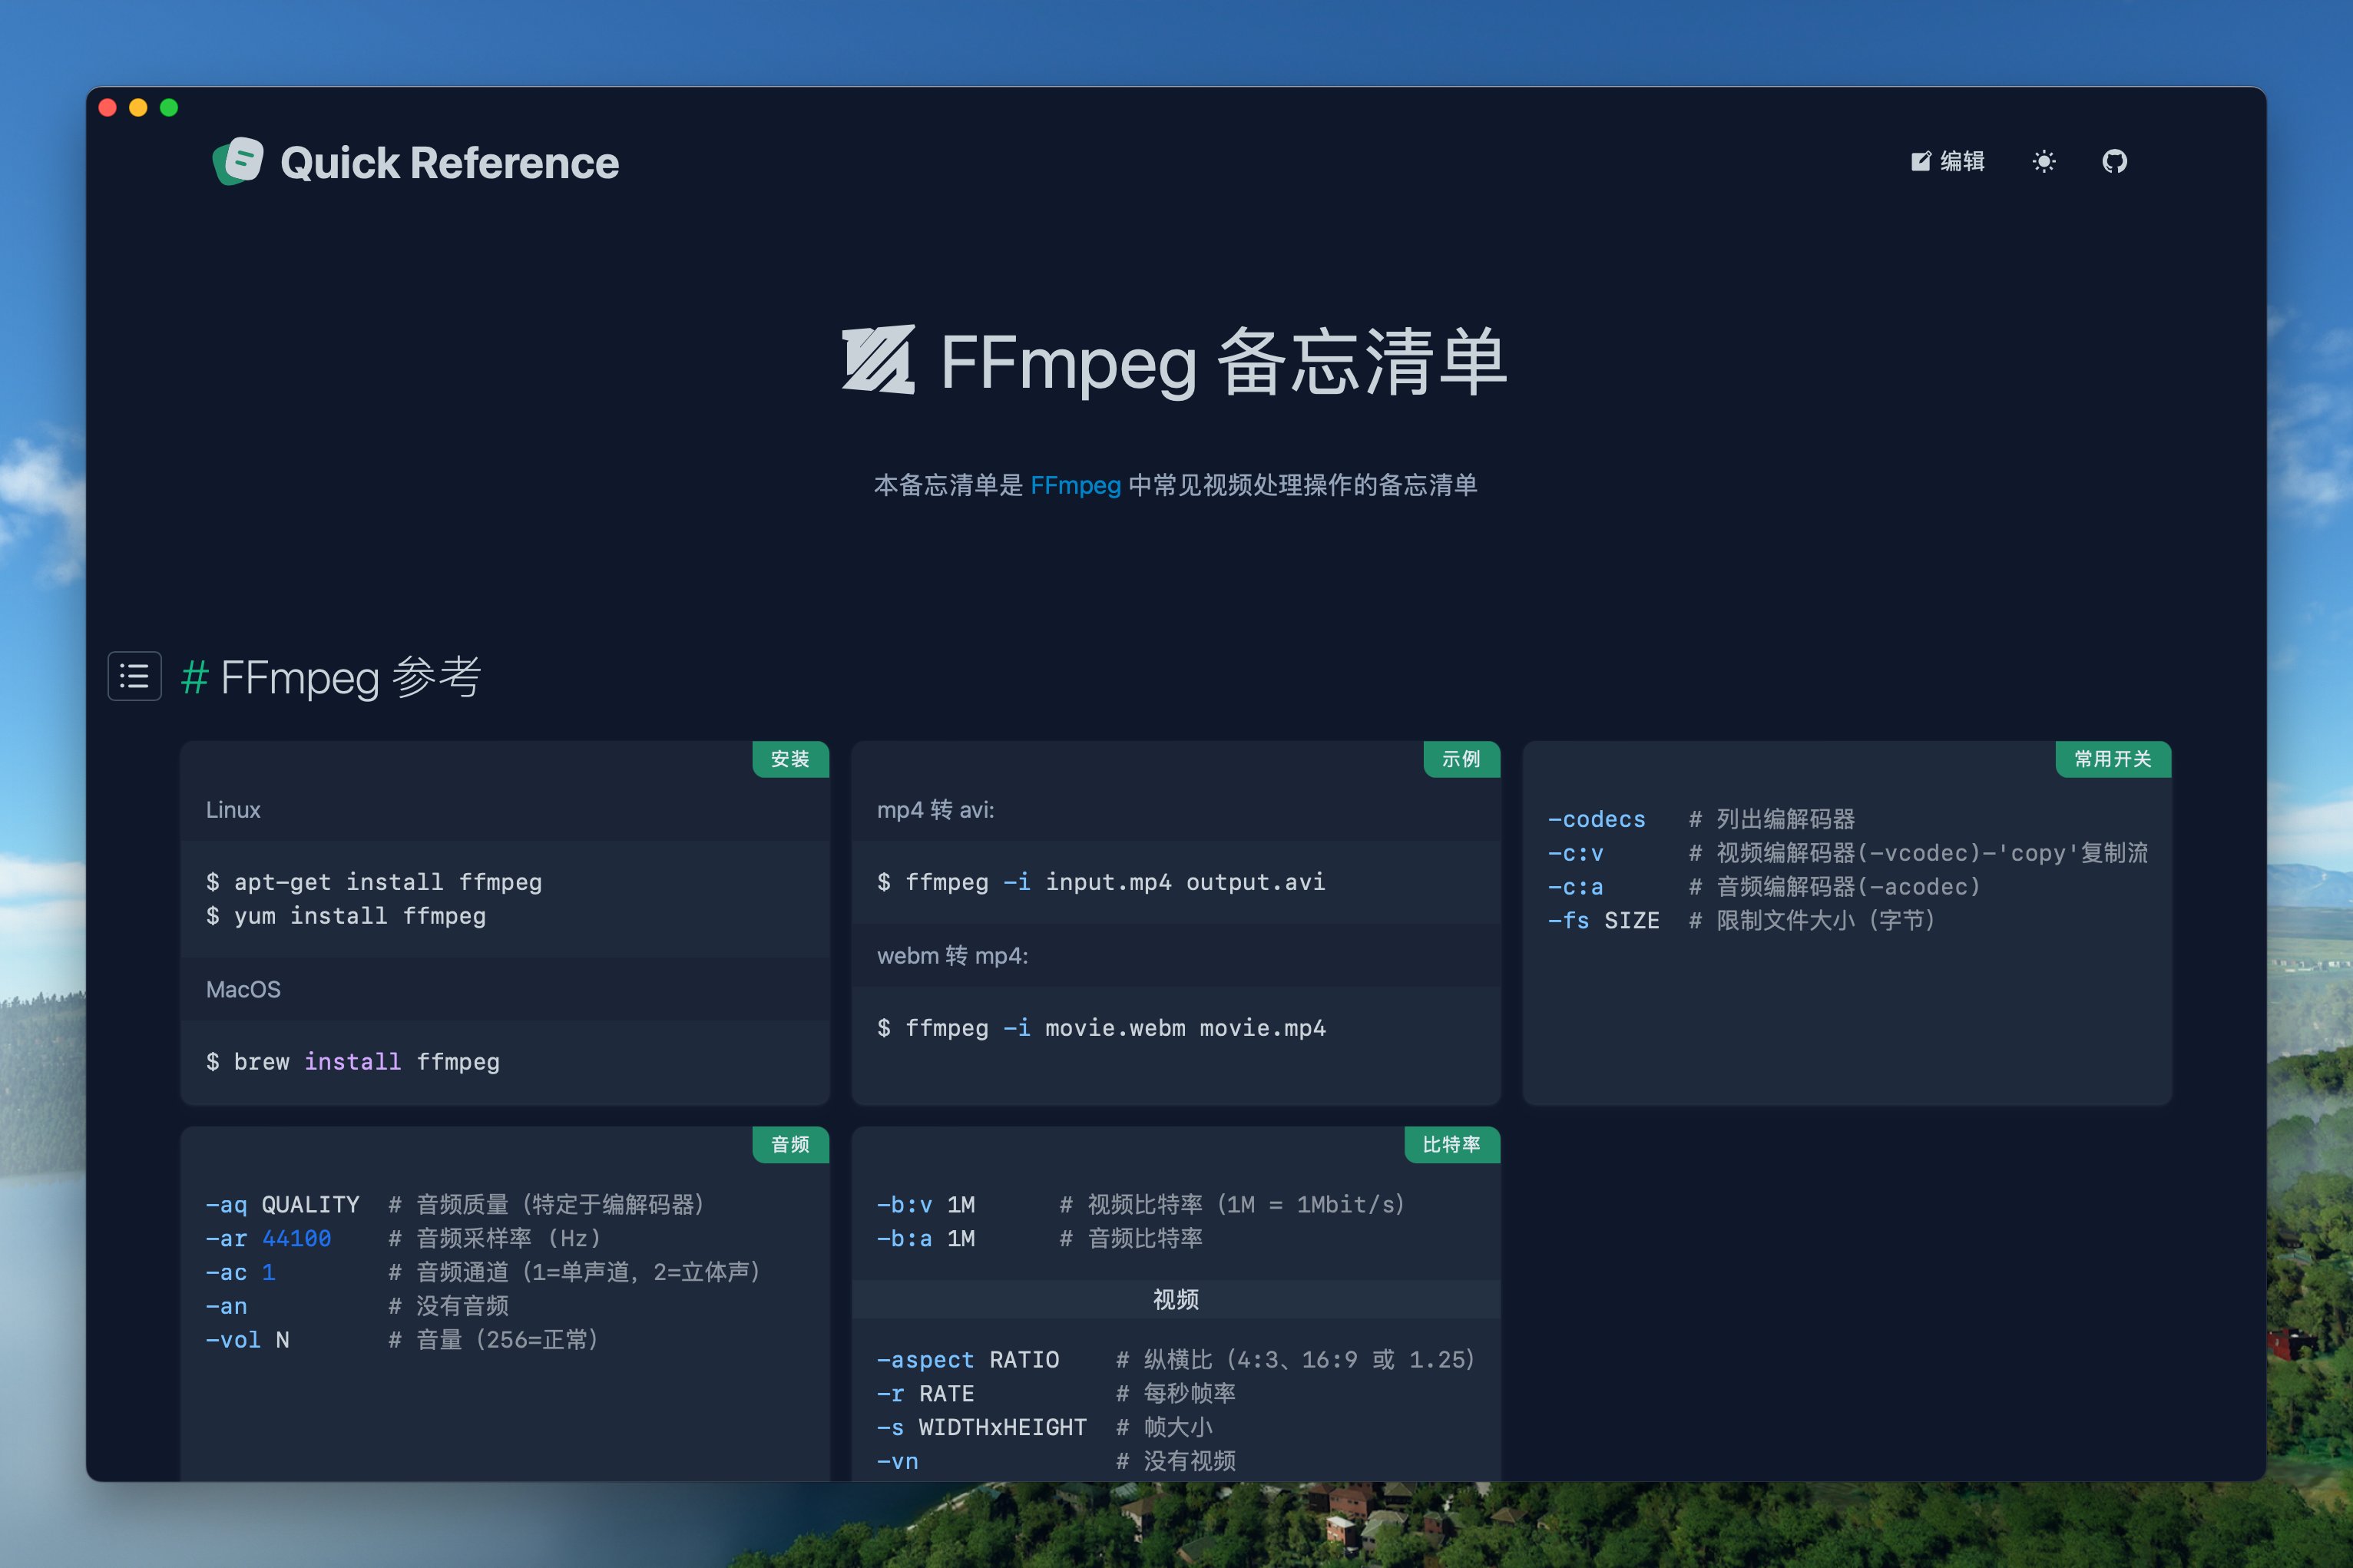Click the brew install ffmpeg command
2353x1568 pixels.
pyautogui.click(x=353, y=1062)
